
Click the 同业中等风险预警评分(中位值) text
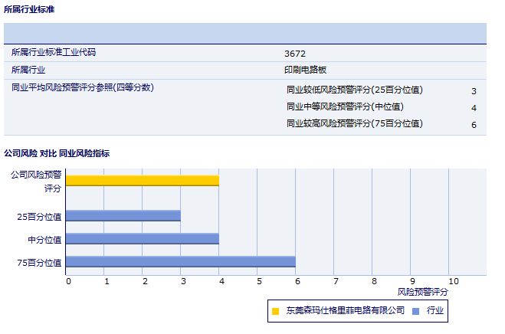(345, 106)
